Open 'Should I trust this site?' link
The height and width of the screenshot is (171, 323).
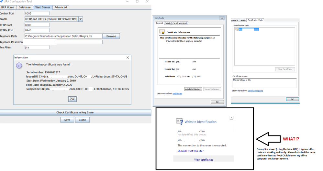pyautogui.click(x=191, y=151)
